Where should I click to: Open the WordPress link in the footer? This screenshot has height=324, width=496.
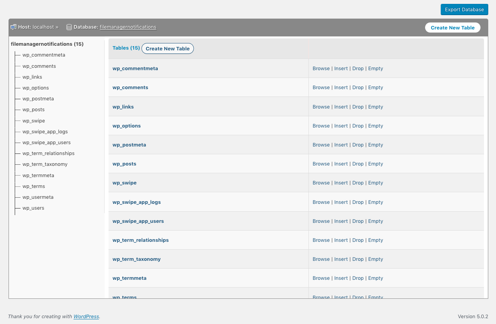point(86,316)
